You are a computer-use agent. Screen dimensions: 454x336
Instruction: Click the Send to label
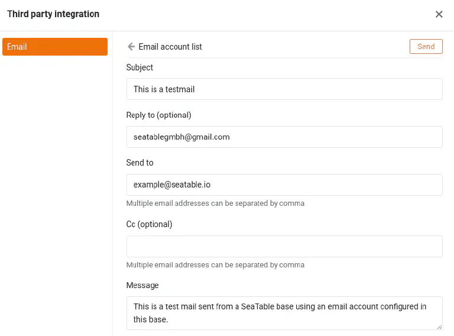pyautogui.click(x=140, y=163)
